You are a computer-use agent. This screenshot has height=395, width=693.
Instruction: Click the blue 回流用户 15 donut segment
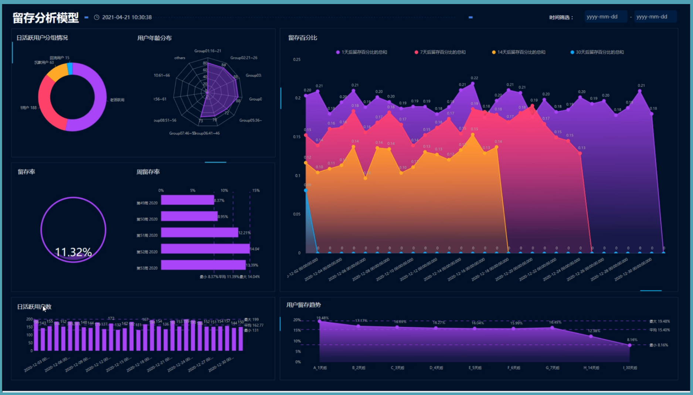click(70, 69)
